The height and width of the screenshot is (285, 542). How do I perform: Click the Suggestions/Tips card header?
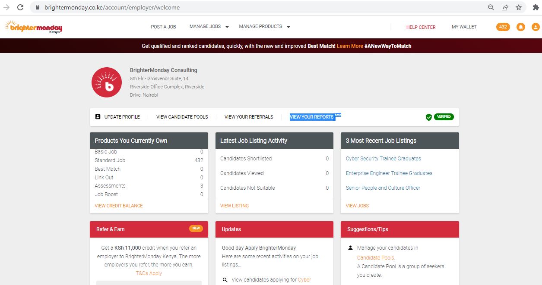click(400, 229)
